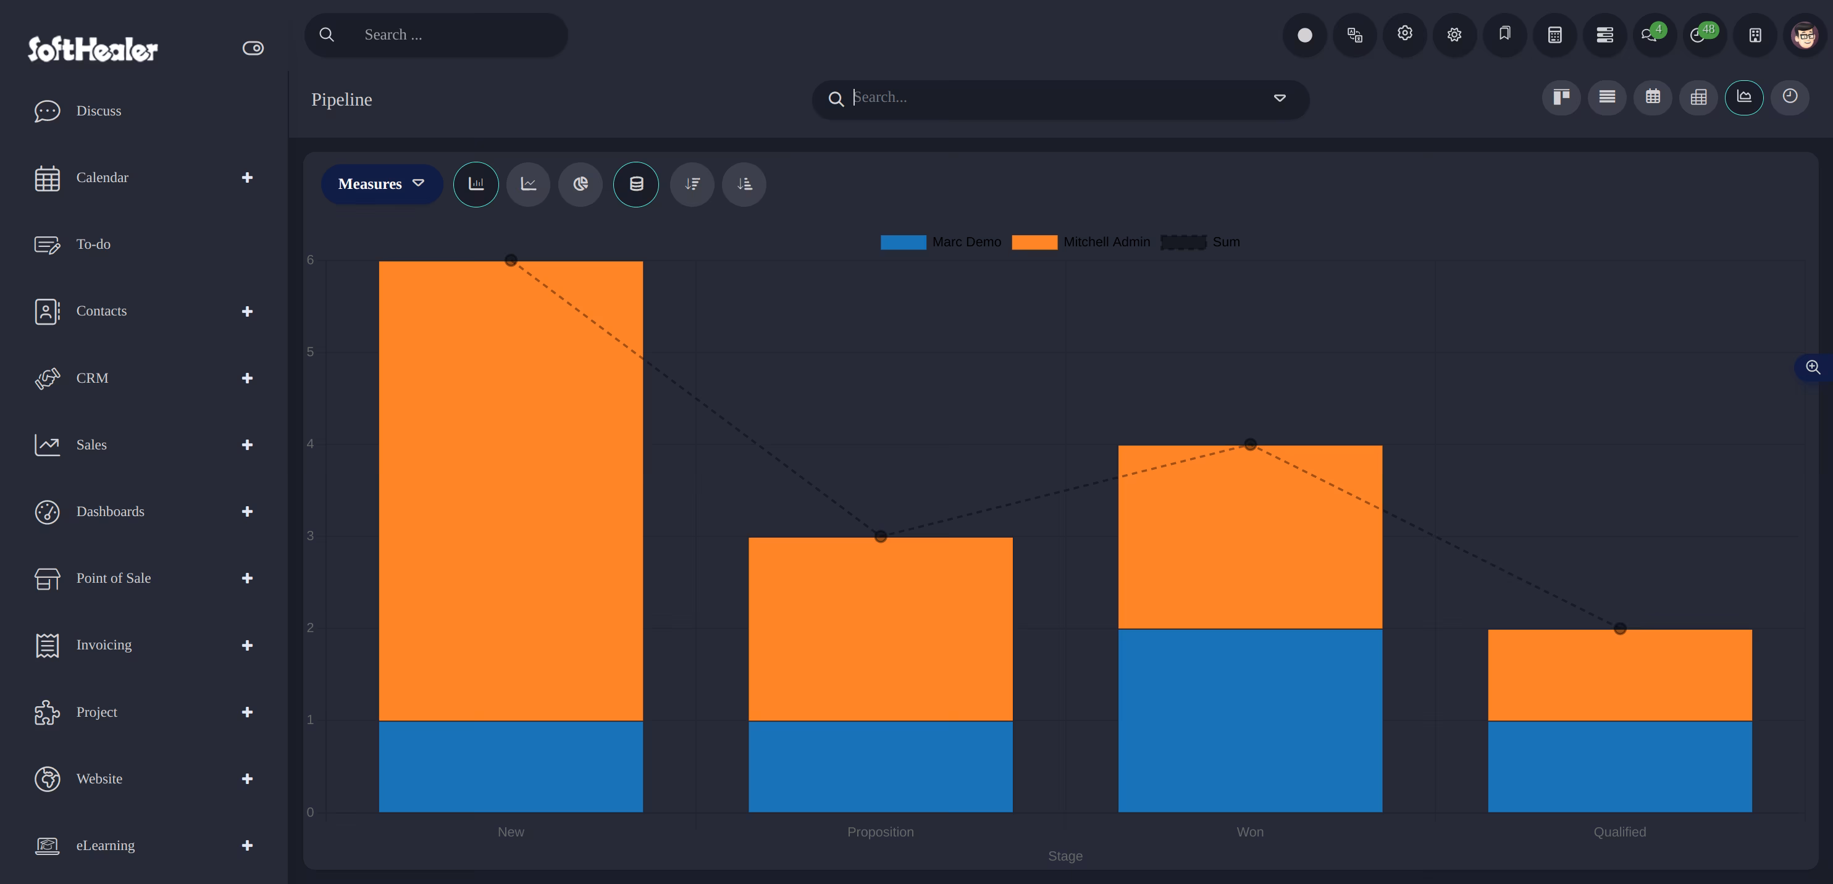Image resolution: width=1833 pixels, height=884 pixels.
Task: Focus the Pipeline search field
Action: [1060, 98]
